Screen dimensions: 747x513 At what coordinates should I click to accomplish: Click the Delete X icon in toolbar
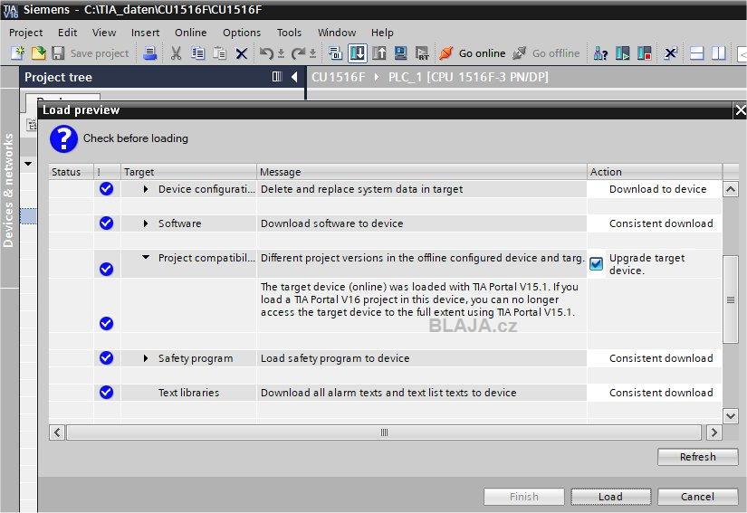coord(242,53)
